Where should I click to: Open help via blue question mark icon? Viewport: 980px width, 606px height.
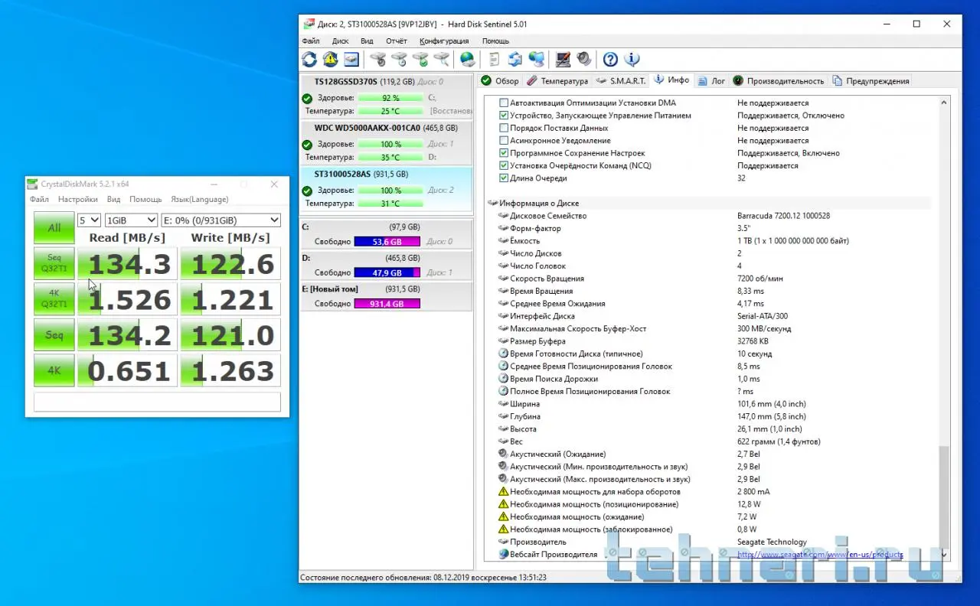pos(610,59)
